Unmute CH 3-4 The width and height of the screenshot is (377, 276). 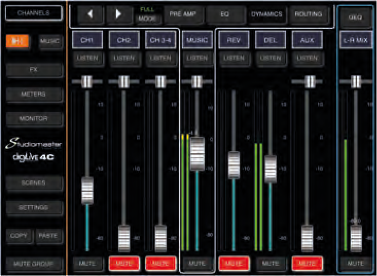[x=160, y=264]
